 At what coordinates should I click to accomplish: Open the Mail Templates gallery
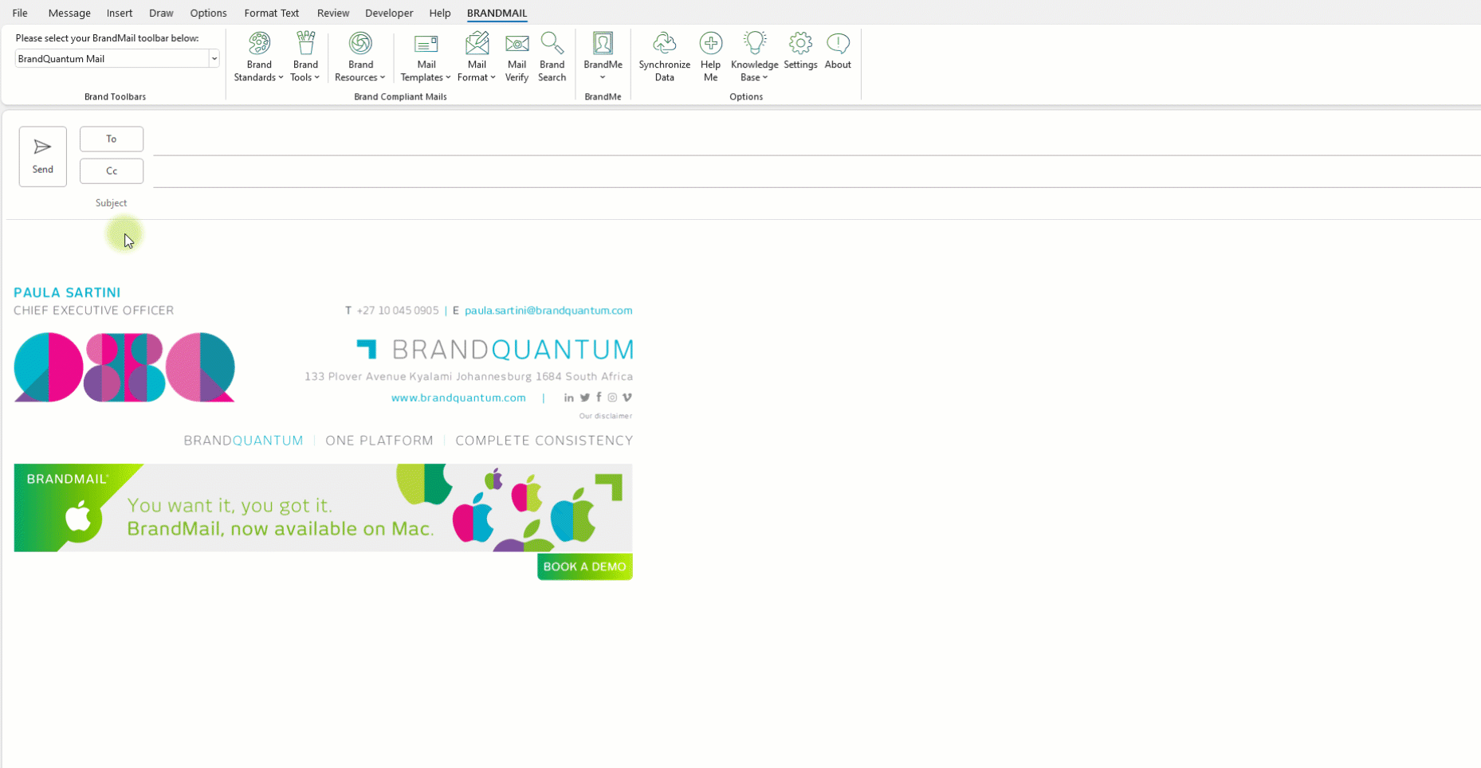pos(426,57)
